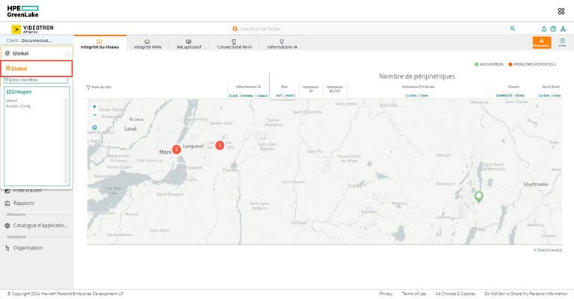
Task: Open the Connectivité Wi-Fi tab
Action: point(233,43)
